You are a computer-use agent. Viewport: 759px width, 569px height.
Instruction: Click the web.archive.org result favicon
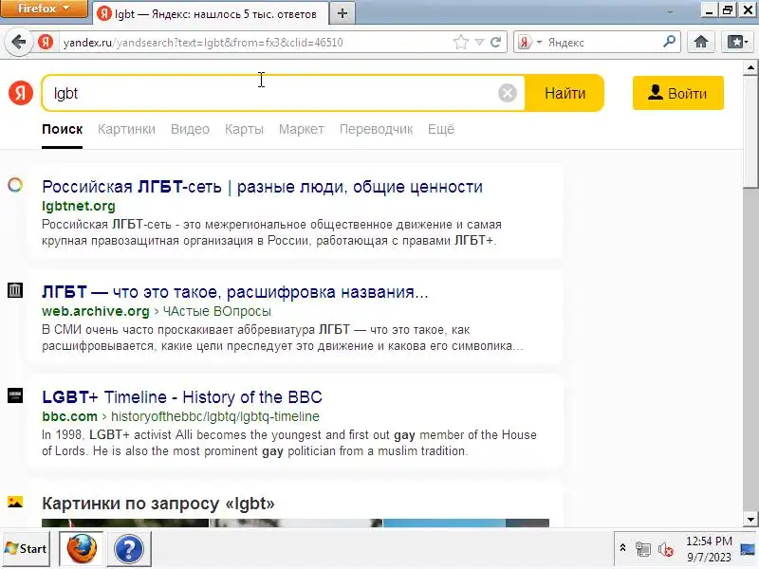click(x=15, y=290)
